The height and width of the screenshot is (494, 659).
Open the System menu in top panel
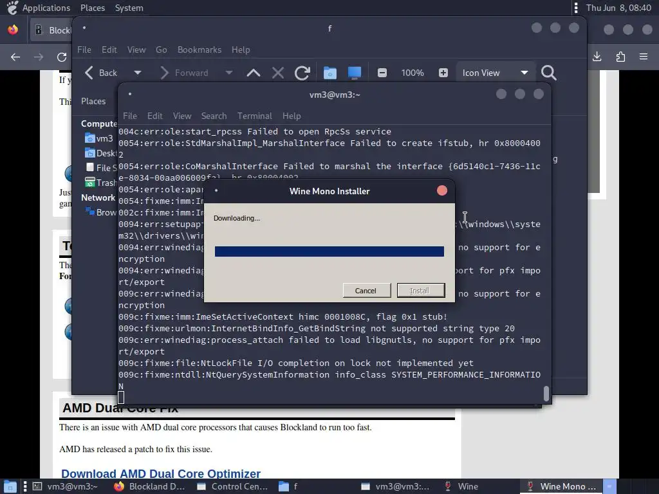129,8
